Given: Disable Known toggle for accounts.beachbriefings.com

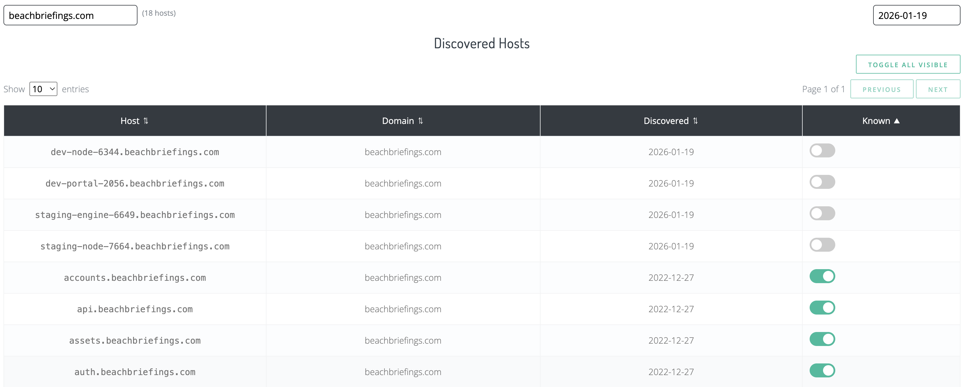Looking at the screenshot, I should [822, 276].
